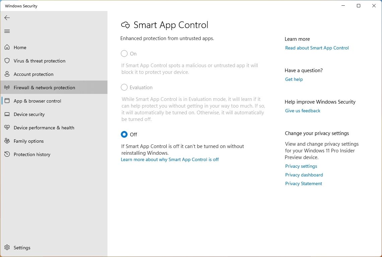Click the Device security laptop icon
Image resolution: width=382 pixels, height=257 pixels.
point(7,114)
